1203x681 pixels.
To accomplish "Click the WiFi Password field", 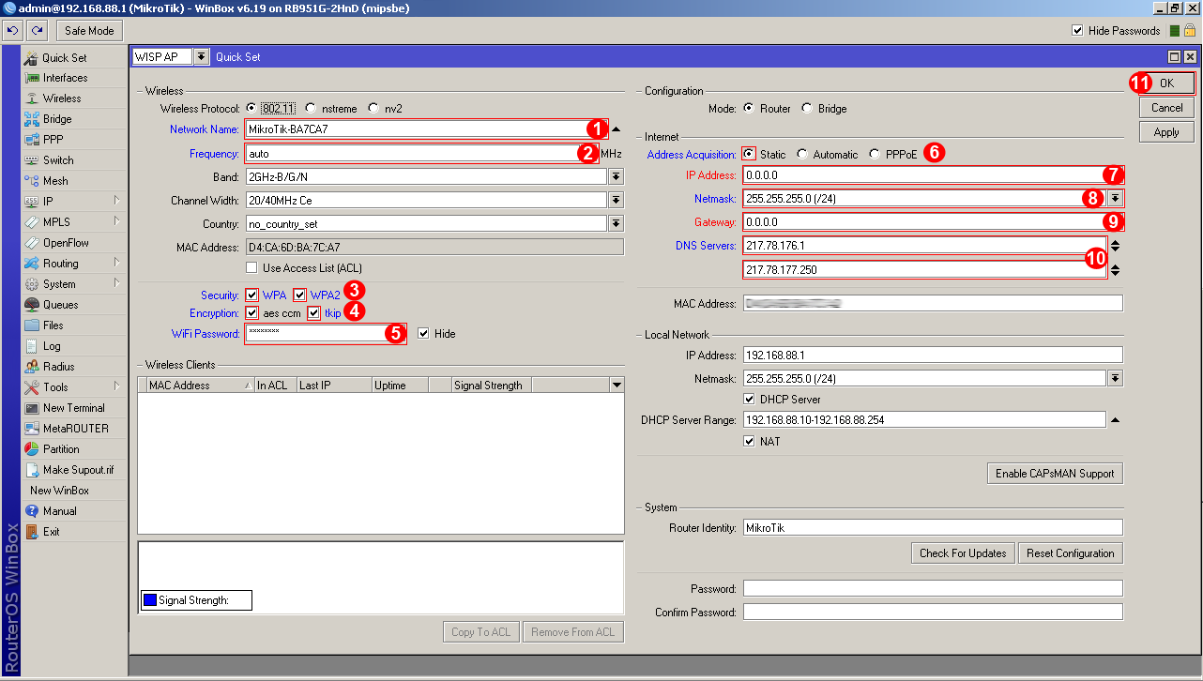I will (325, 333).
